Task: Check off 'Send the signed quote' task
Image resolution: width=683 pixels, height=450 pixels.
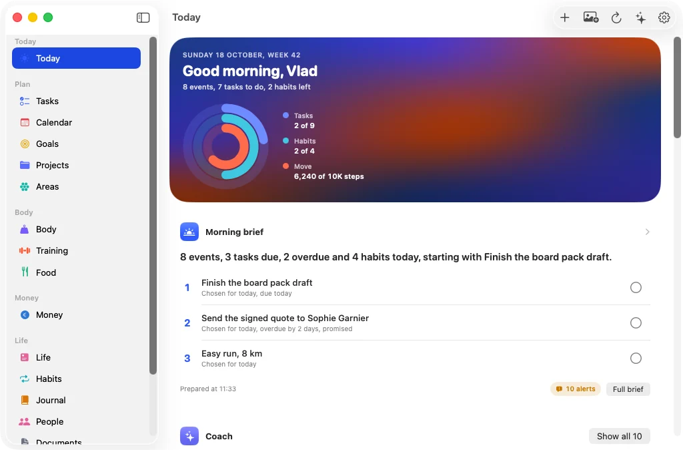Action: [636, 322]
